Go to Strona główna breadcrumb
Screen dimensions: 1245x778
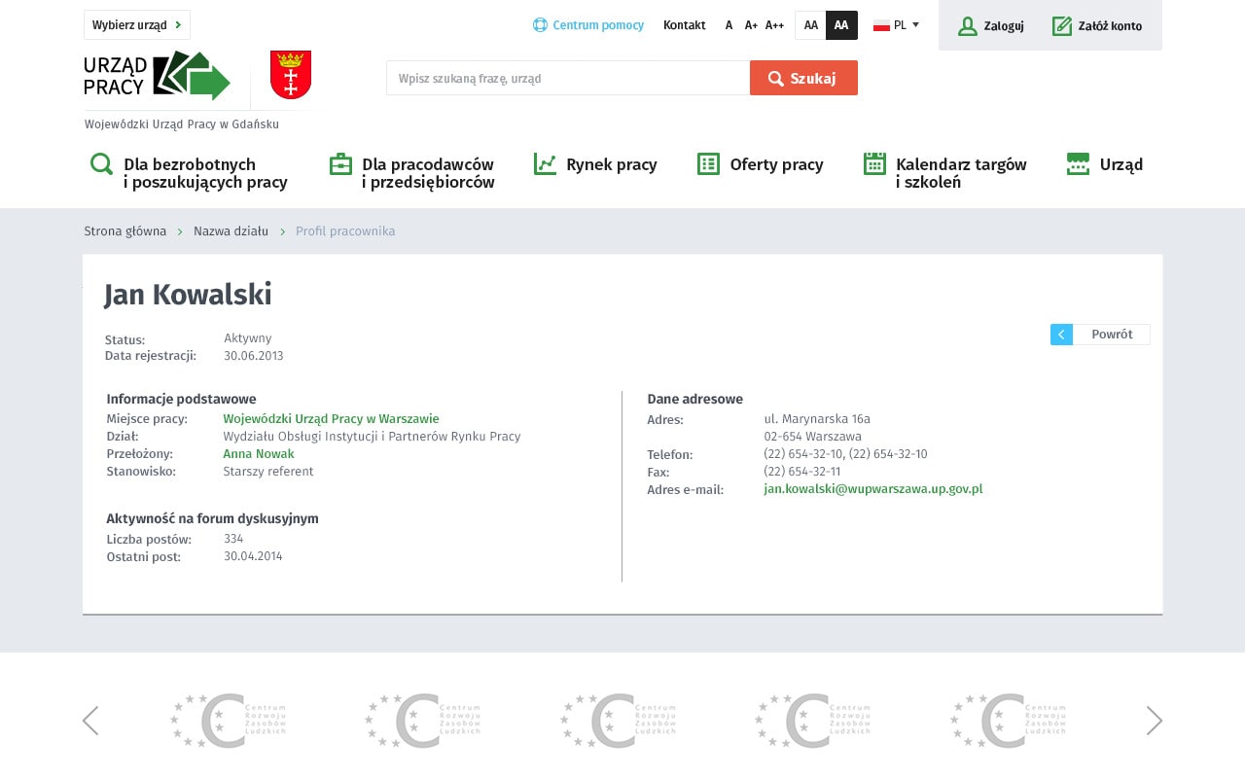point(125,231)
